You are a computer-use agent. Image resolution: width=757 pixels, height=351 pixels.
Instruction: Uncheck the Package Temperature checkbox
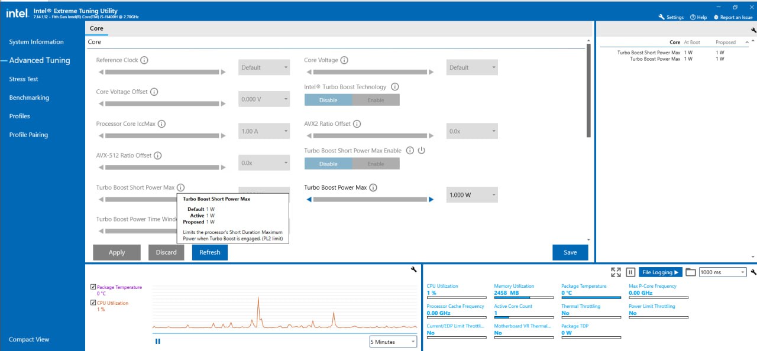(x=93, y=287)
